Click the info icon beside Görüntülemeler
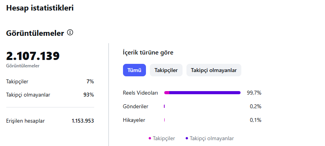Viewport: 325px width, 146px height. (x=70, y=33)
